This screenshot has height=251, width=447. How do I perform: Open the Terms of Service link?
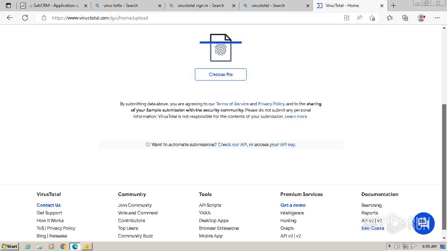click(232, 104)
